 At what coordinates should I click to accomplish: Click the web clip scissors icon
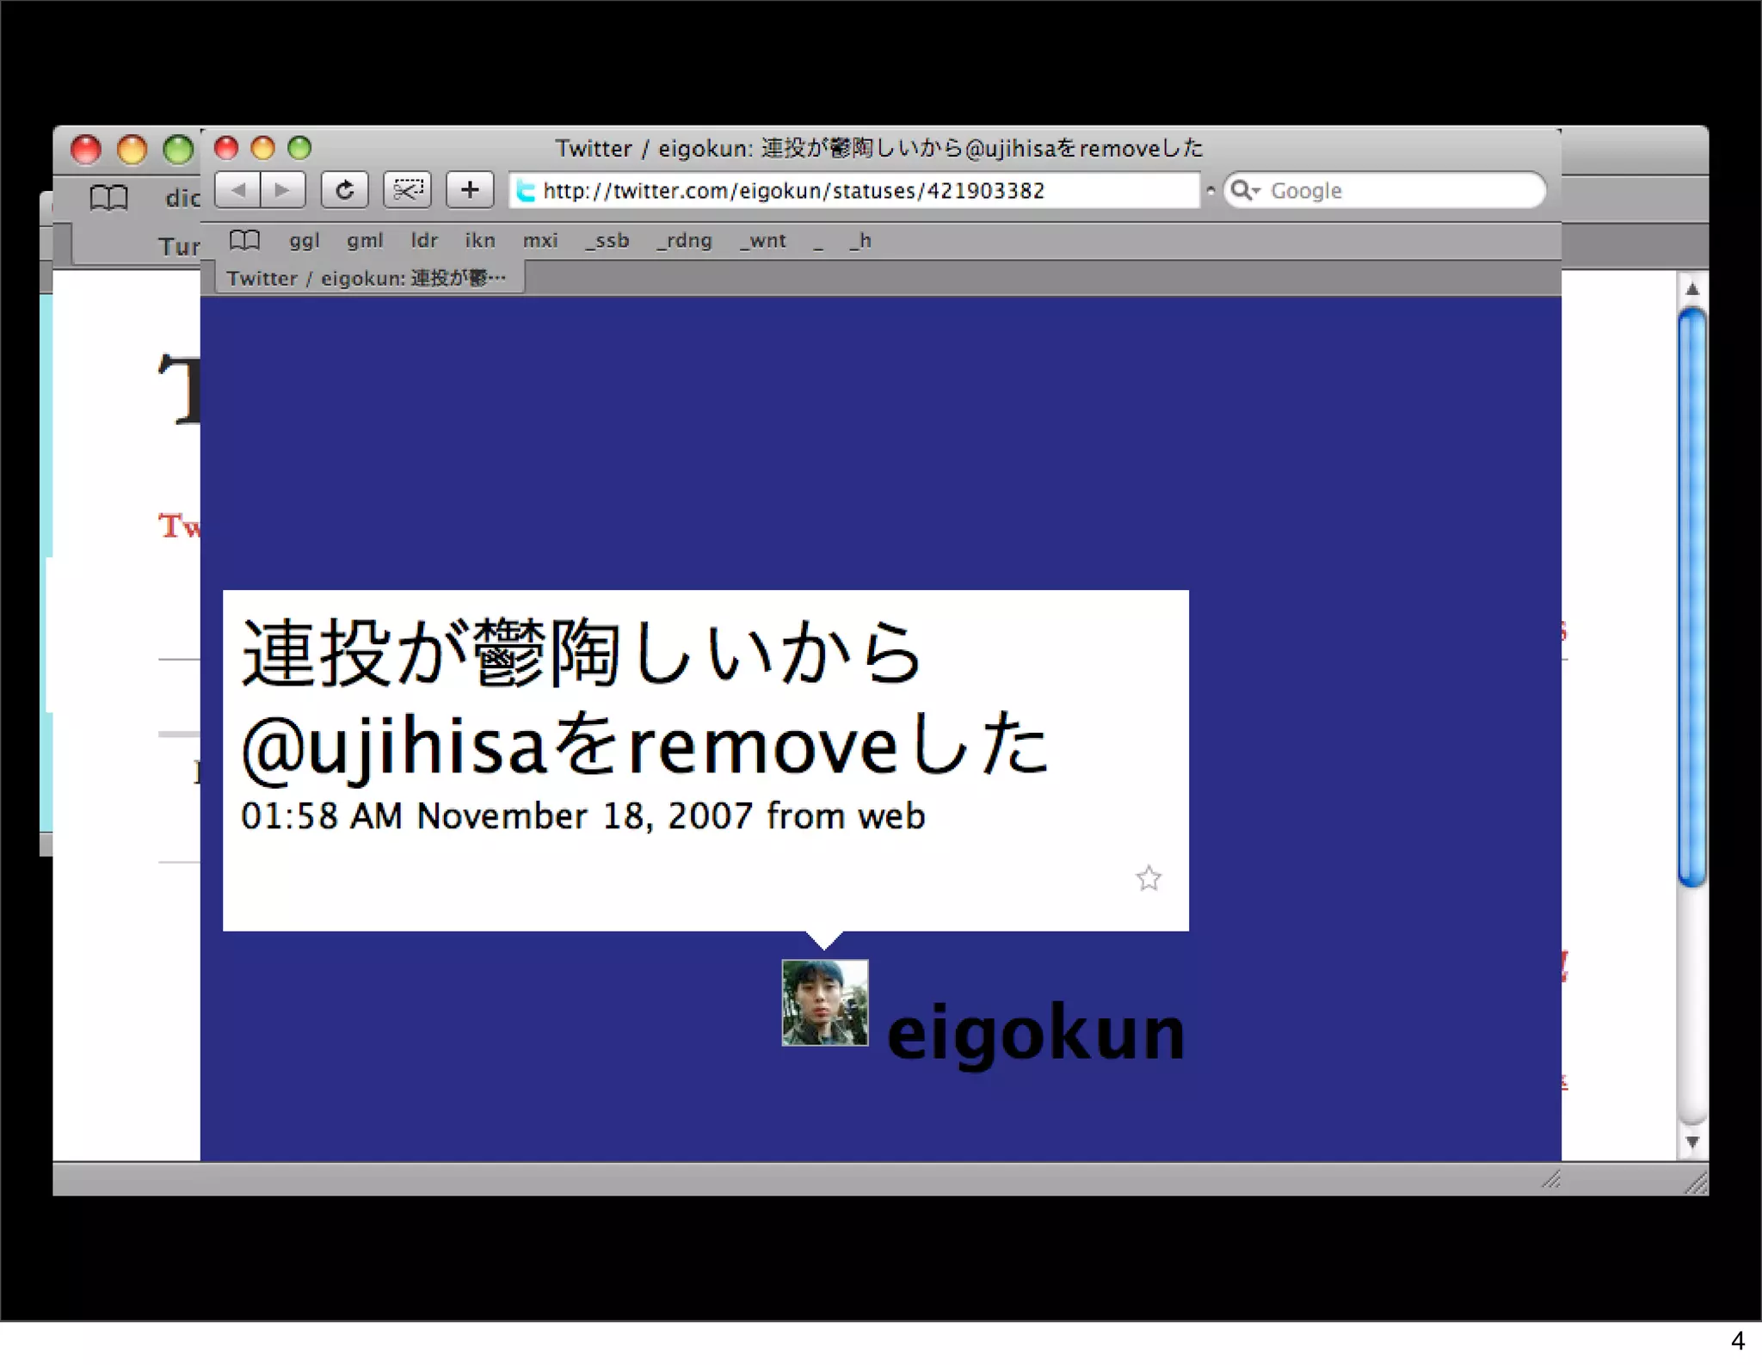click(407, 190)
